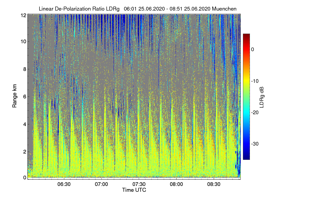
Task: Click the LDRg dB colorbar title
Action: coord(262,97)
